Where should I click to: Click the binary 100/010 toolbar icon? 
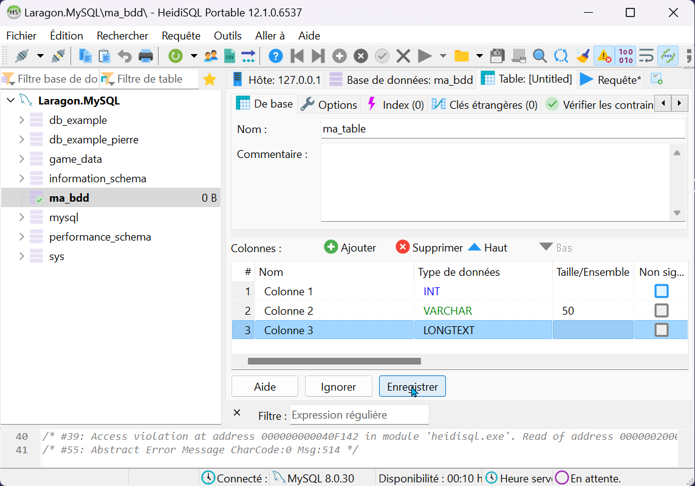[x=626, y=56]
